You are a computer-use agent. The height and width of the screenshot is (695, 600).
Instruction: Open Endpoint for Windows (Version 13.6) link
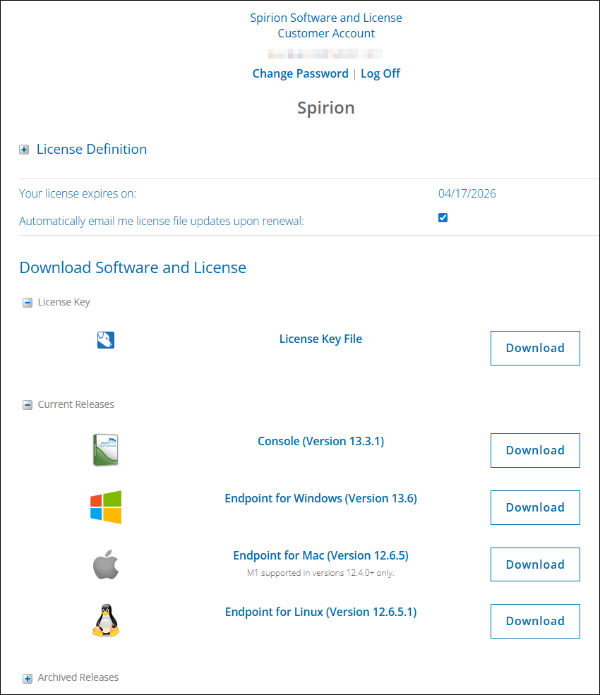(320, 499)
